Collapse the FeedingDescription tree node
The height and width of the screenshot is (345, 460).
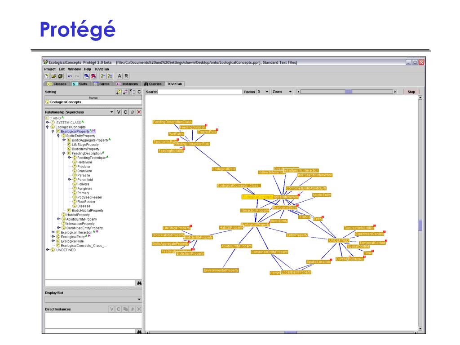click(64, 154)
